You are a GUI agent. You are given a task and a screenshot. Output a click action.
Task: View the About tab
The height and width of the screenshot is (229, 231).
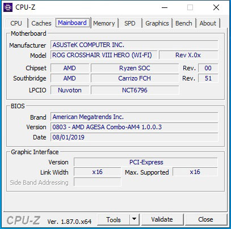[208, 23]
